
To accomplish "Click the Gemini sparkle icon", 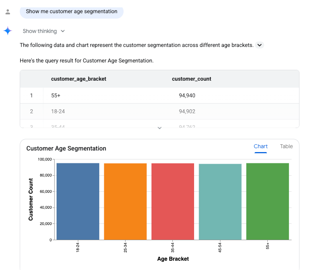I will pyautogui.click(x=8, y=31).
